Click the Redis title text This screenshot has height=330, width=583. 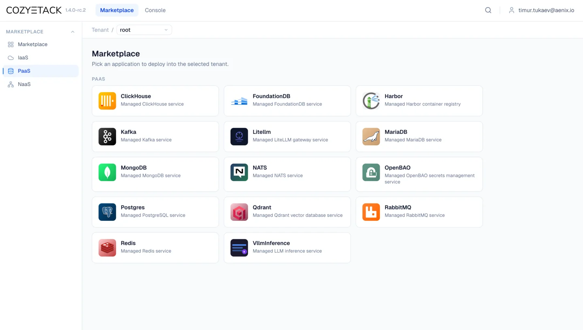pyautogui.click(x=128, y=243)
